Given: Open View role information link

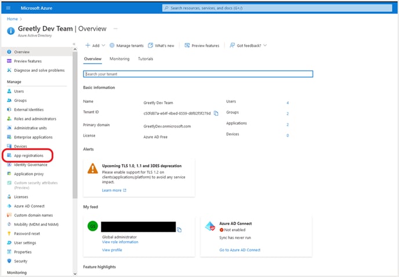Looking at the screenshot, I should click(x=120, y=242).
